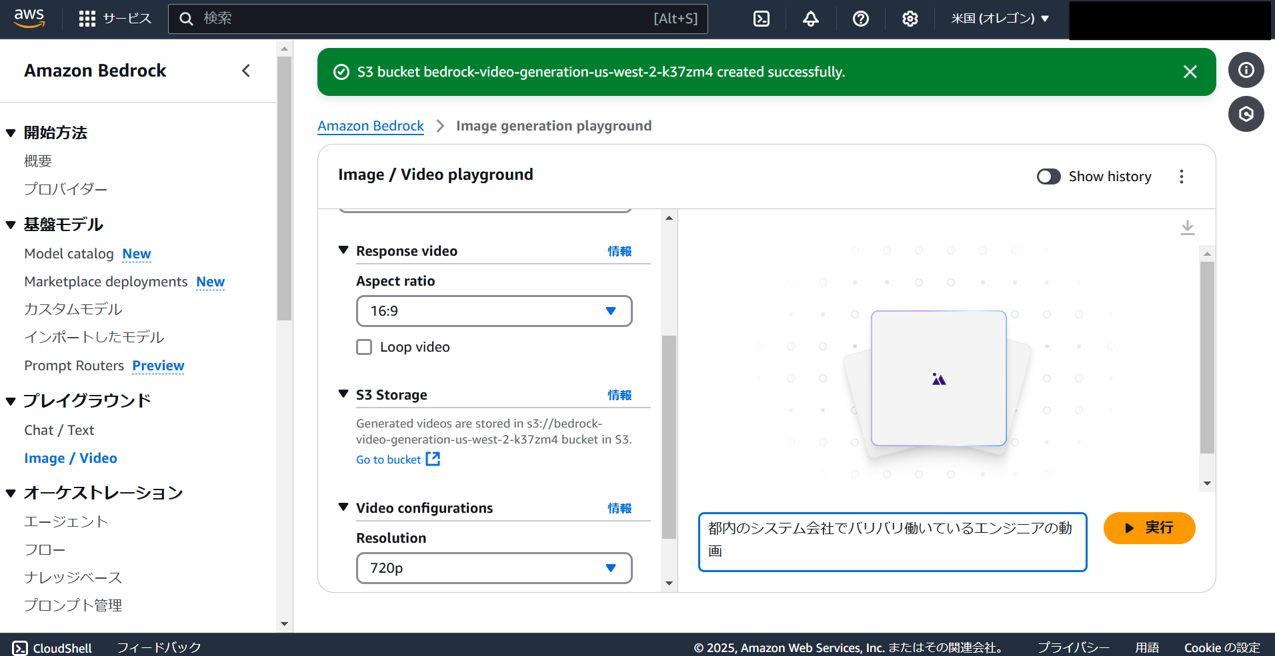Collapse the 開始方法 sidebar section
This screenshot has width=1275, height=656.
(x=11, y=133)
